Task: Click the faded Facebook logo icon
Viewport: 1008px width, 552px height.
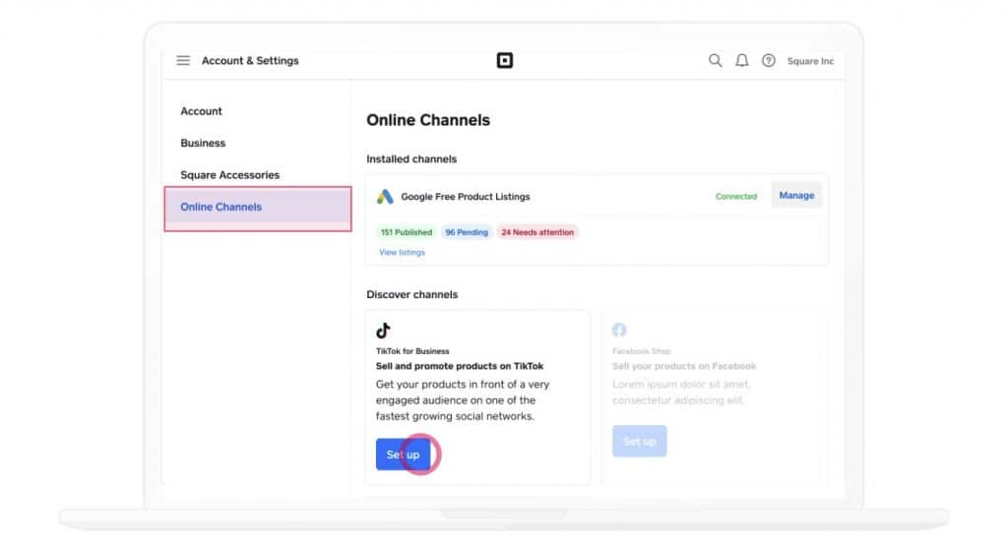Action: 619,330
